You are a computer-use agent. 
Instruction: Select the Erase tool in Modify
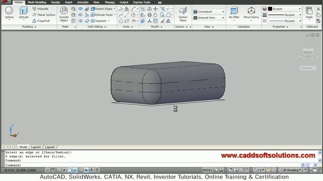pos(163,21)
